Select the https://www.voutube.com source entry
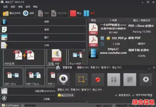Image resolution: width=156 pixels, height=107 pixels. tap(113, 51)
